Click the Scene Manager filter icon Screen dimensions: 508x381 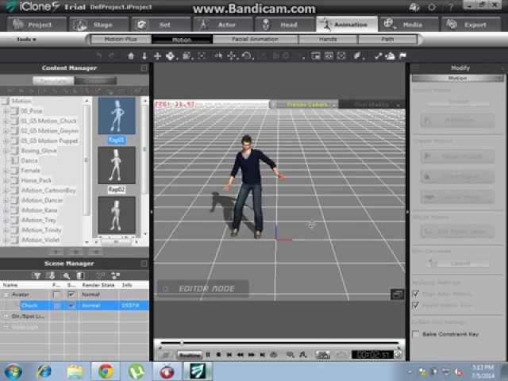click(37, 275)
